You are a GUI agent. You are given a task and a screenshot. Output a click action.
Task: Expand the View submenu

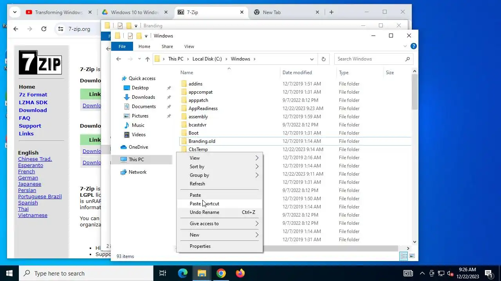[220, 158]
